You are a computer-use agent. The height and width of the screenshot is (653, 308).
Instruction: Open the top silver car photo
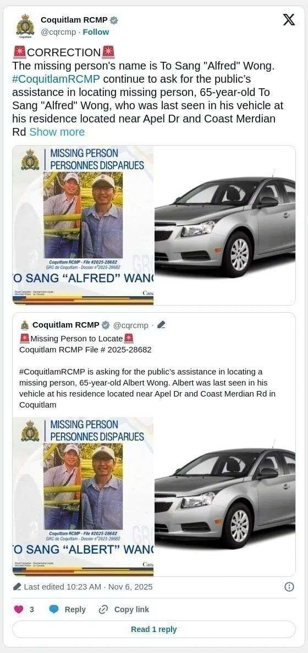click(225, 225)
